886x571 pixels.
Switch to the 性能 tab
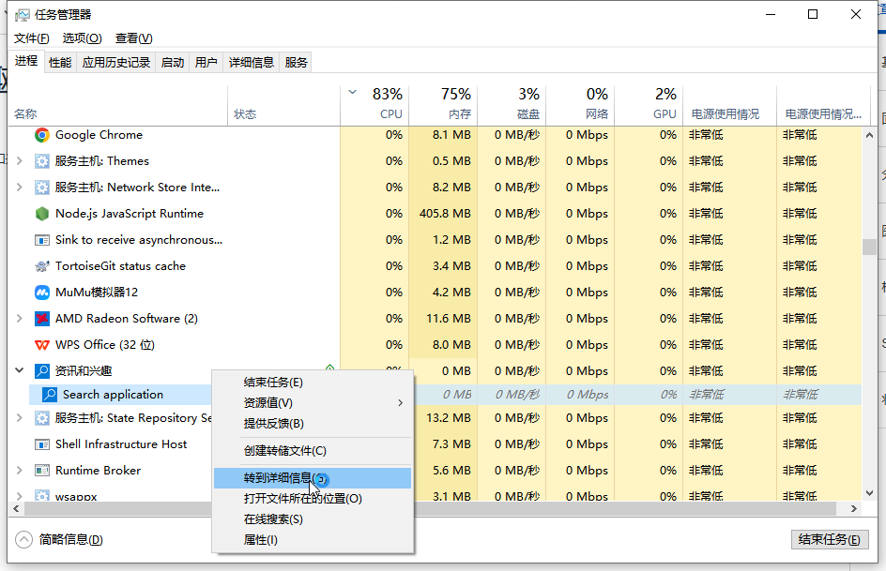point(60,62)
